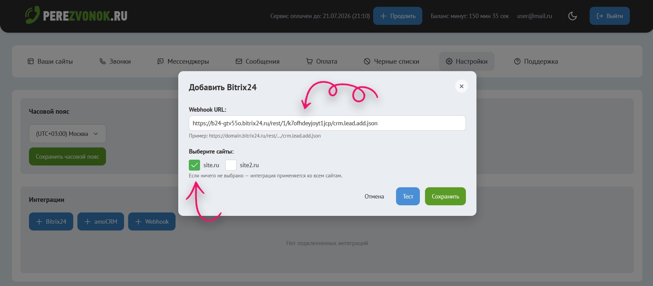Open the Поддержка help tab

[x=536, y=62]
